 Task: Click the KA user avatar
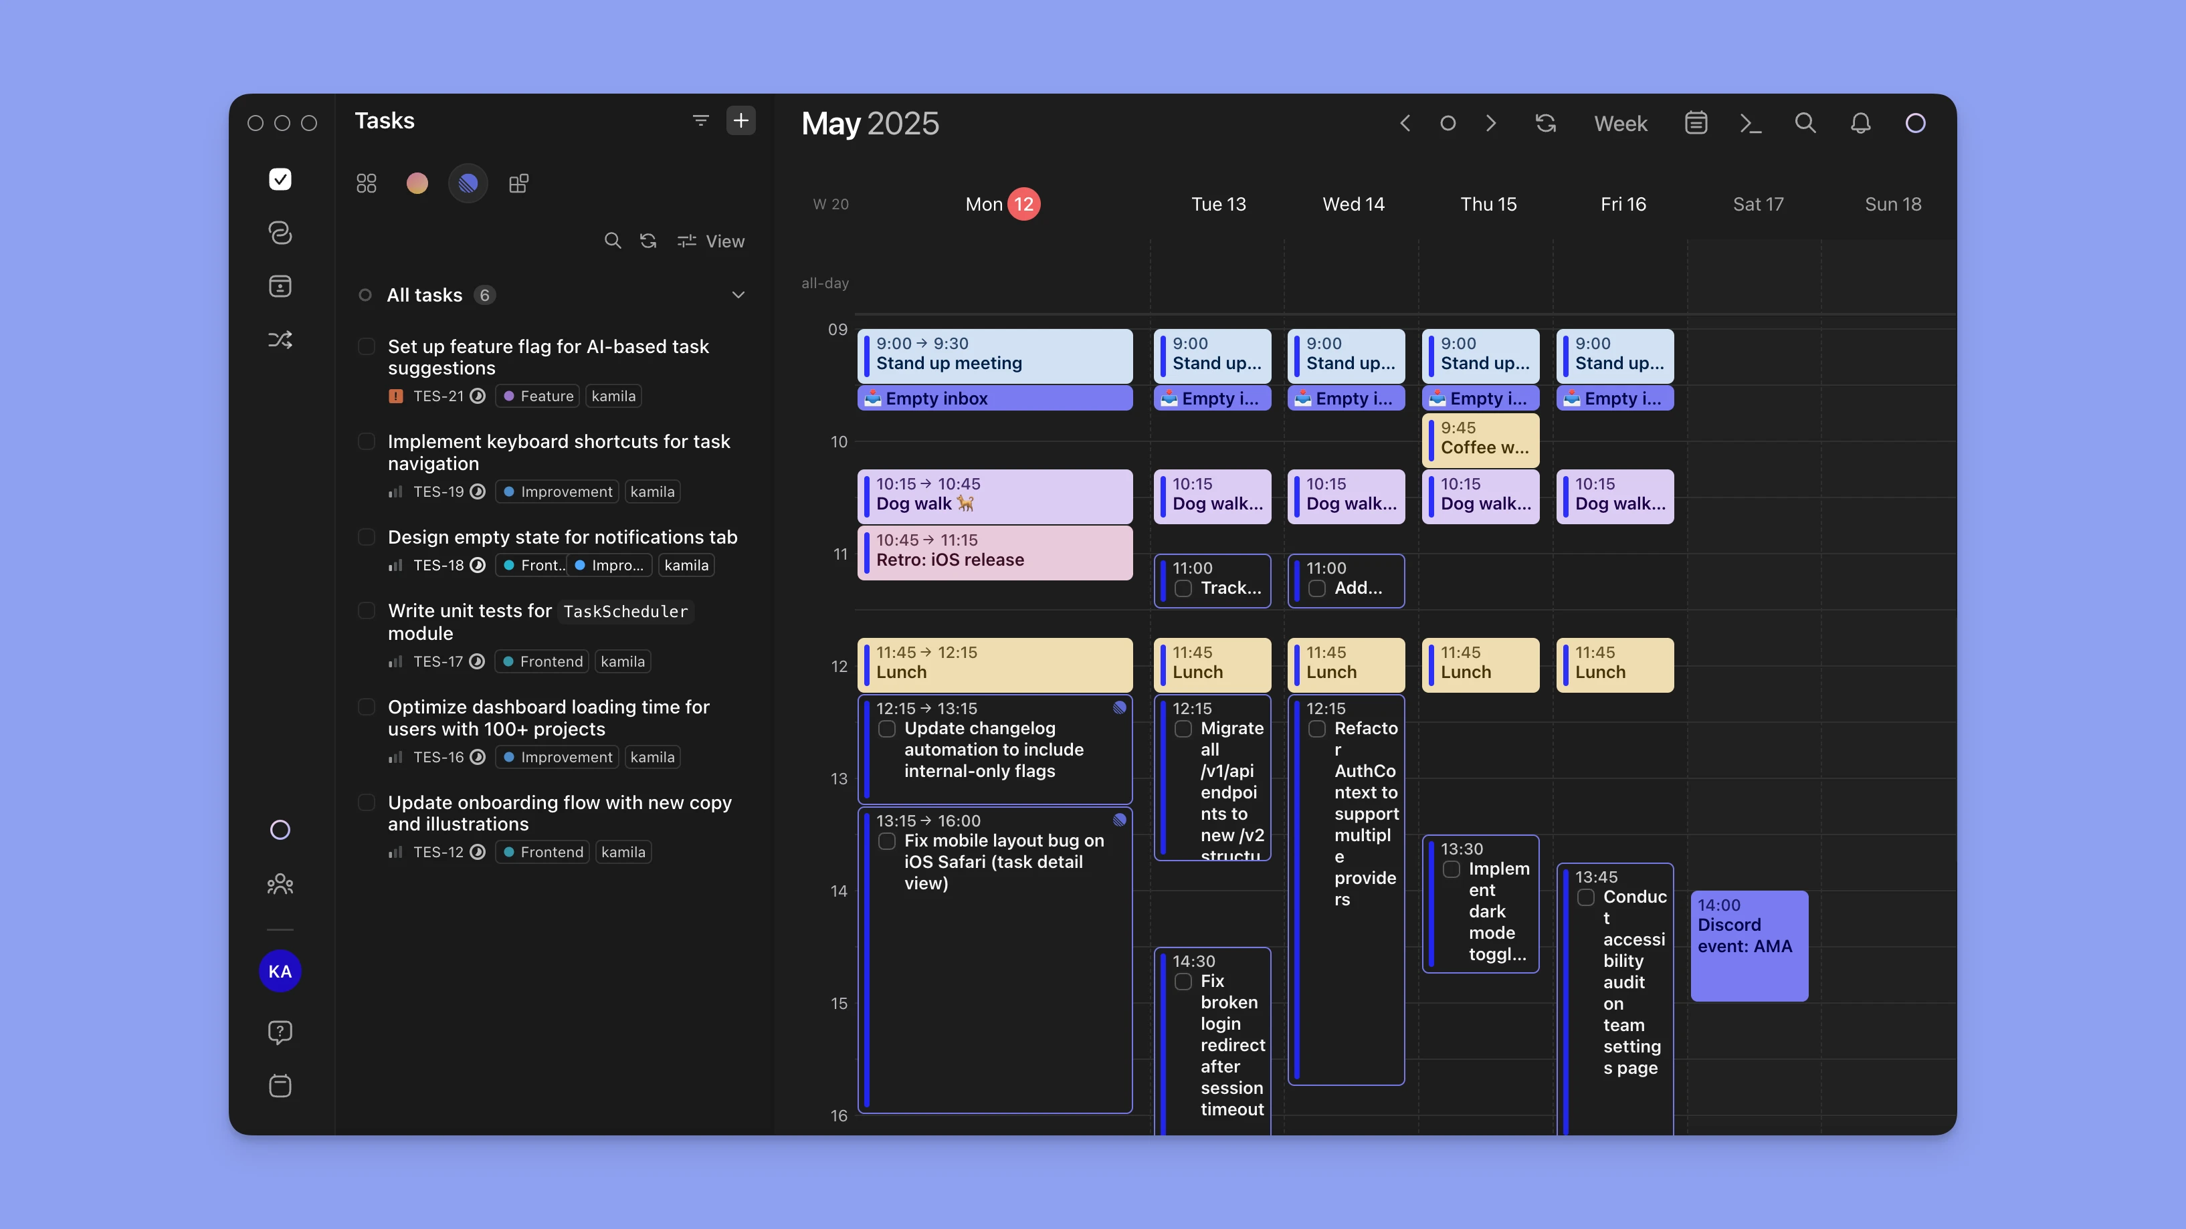click(x=280, y=971)
